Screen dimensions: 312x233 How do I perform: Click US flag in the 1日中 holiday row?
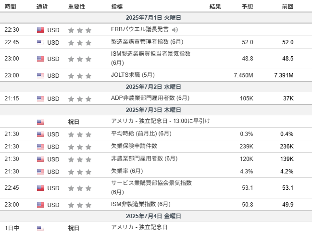(x=40, y=228)
